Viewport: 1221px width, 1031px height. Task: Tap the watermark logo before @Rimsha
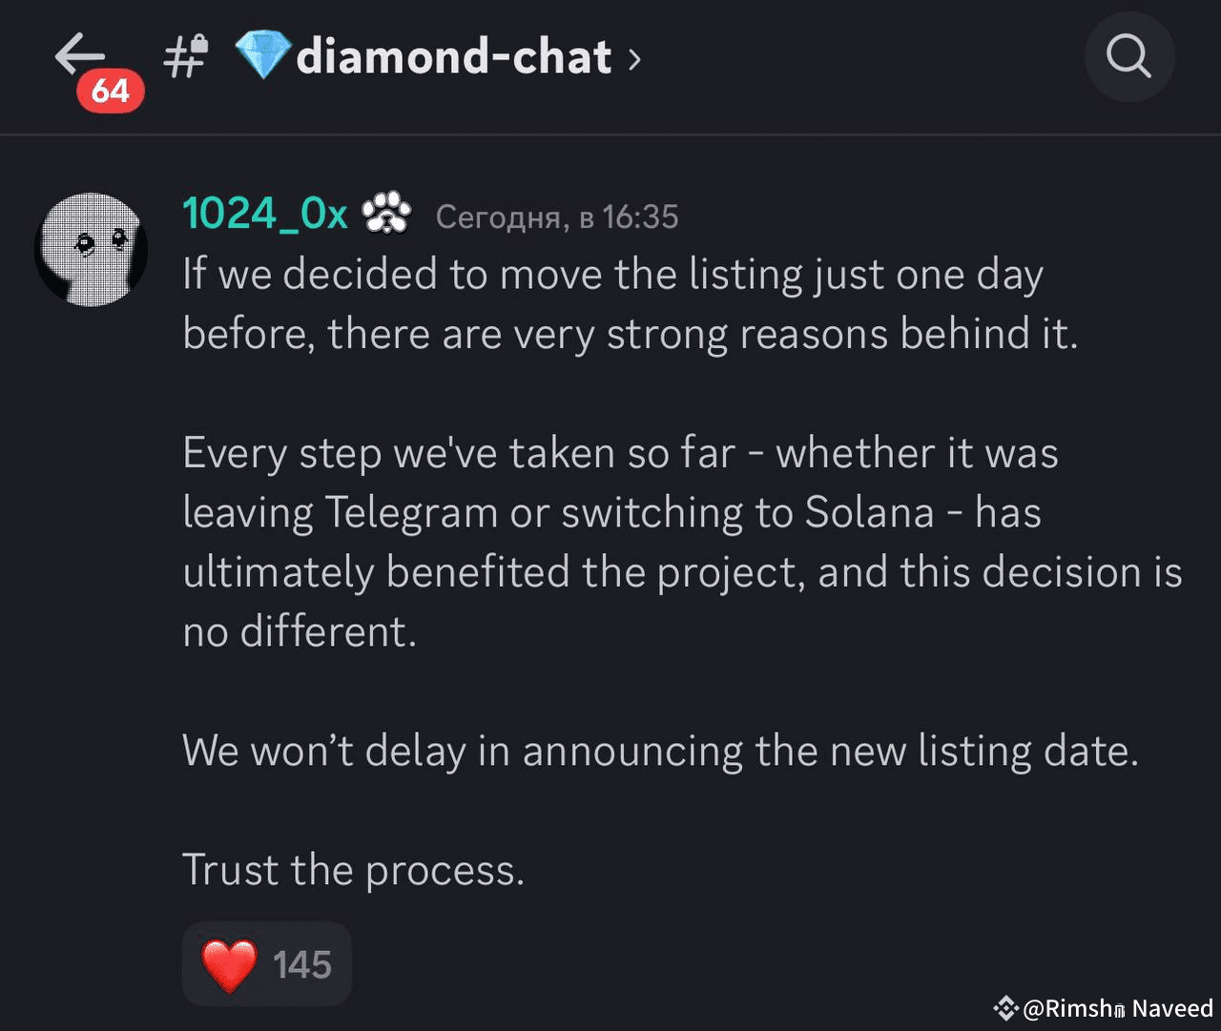1004,1008
